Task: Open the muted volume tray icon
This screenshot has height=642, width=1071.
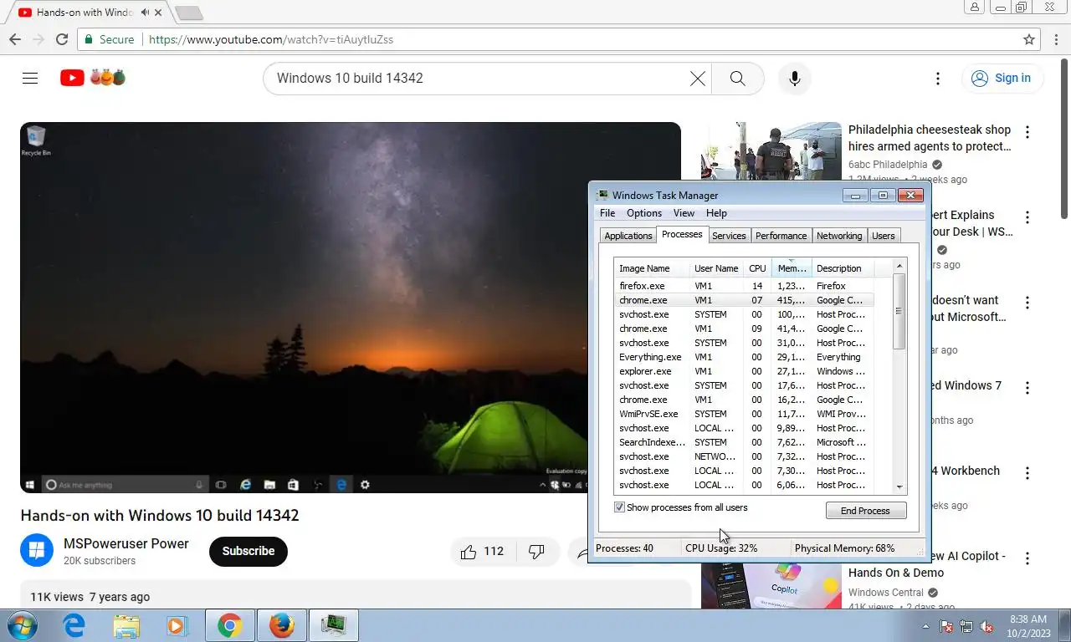Action: click(986, 626)
